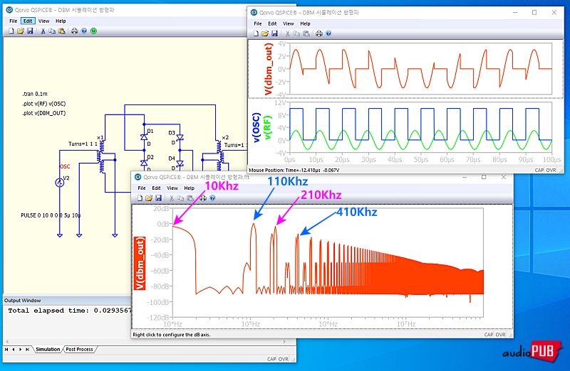Open Help menu in schematic window

tap(61, 21)
